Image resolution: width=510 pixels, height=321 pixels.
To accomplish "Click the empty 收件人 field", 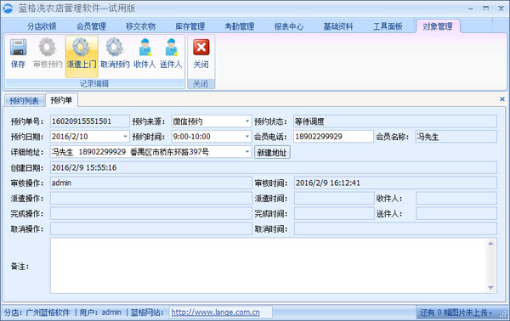I will [456, 198].
